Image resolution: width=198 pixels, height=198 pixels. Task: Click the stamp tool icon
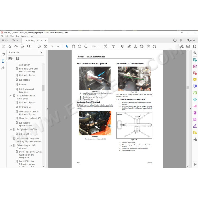(142, 46)
